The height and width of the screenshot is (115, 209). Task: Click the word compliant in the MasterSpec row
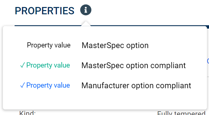coord(168,65)
